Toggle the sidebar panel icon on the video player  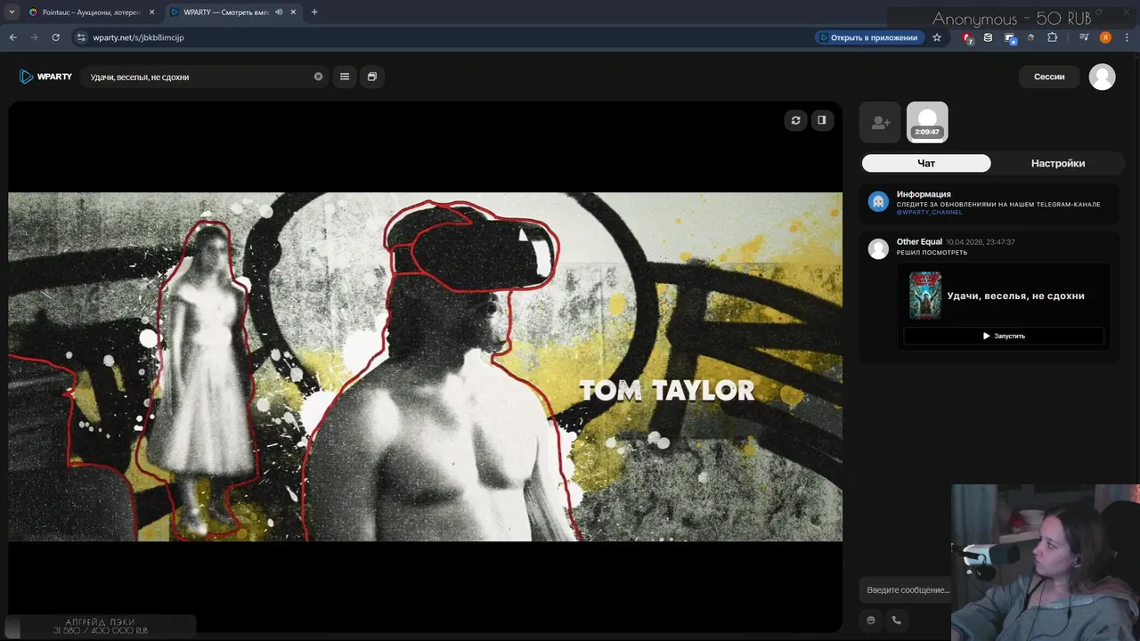tap(822, 120)
